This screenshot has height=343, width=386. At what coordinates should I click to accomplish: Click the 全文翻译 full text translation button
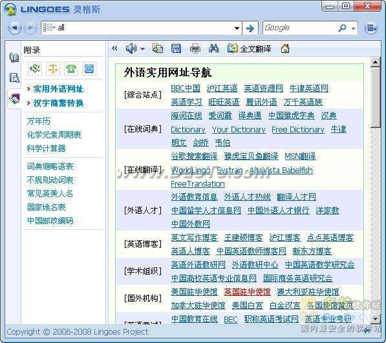click(x=249, y=48)
